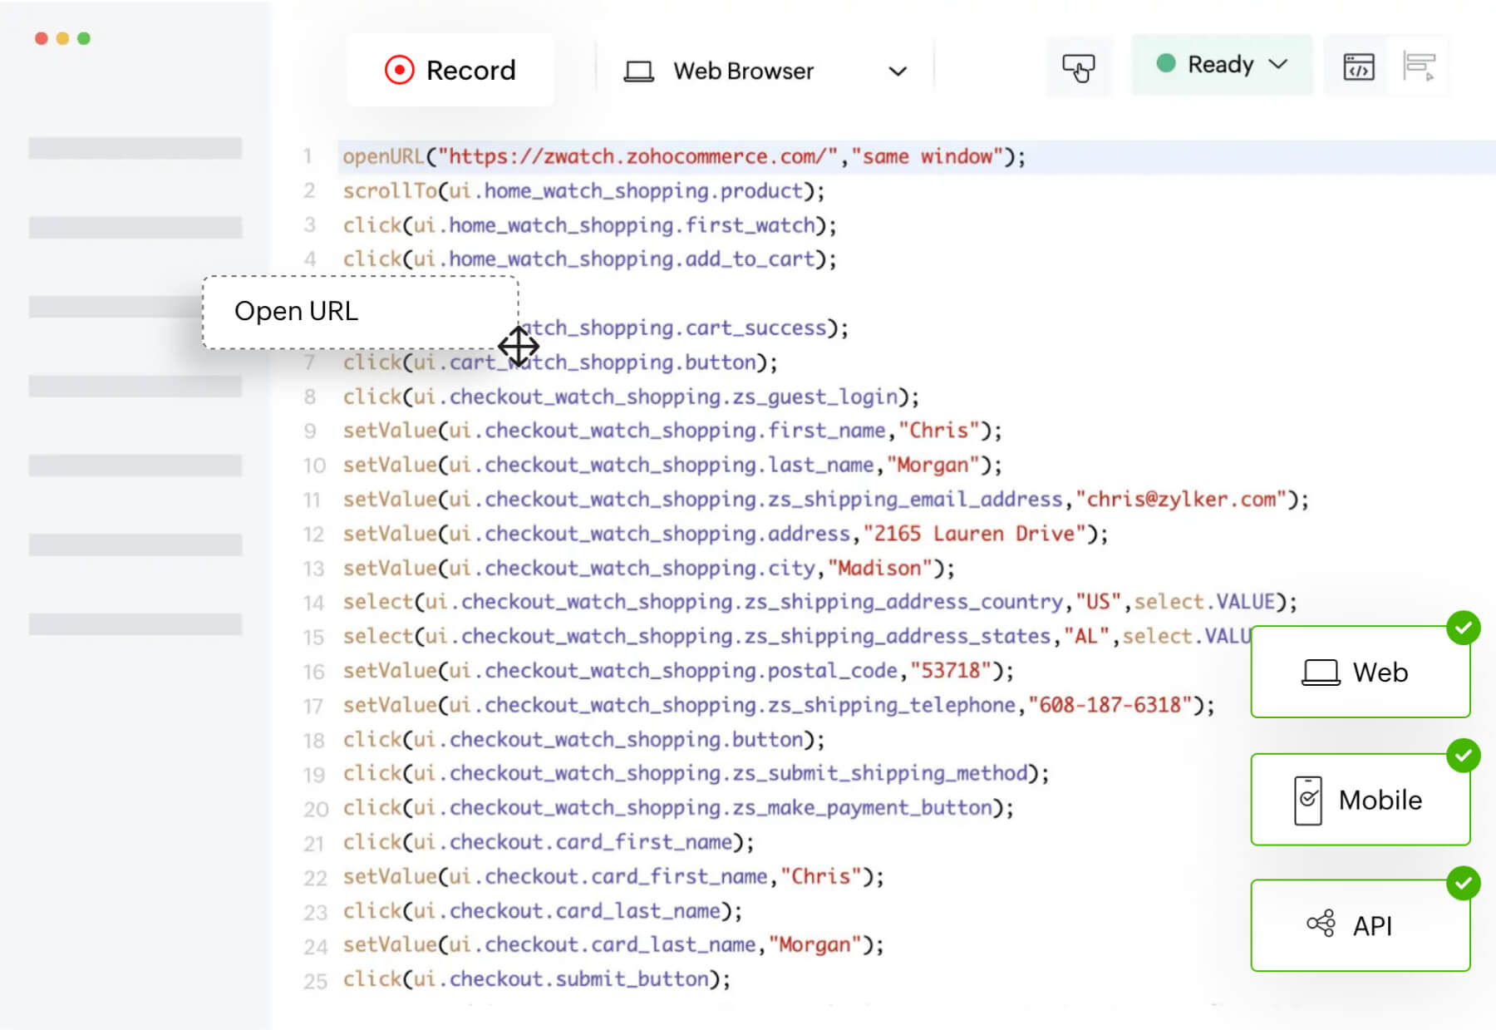Click the phone icon inside the Mobile card
The image size is (1496, 1030).
(1308, 799)
